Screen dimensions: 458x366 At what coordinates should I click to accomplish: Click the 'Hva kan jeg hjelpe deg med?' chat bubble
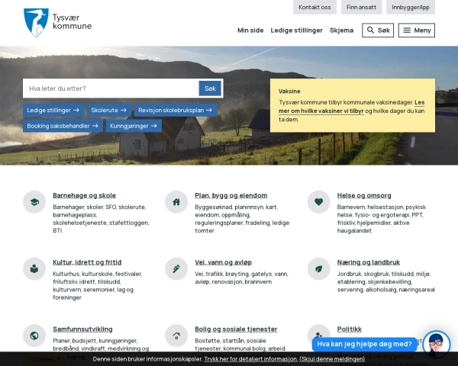[x=364, y=345]
